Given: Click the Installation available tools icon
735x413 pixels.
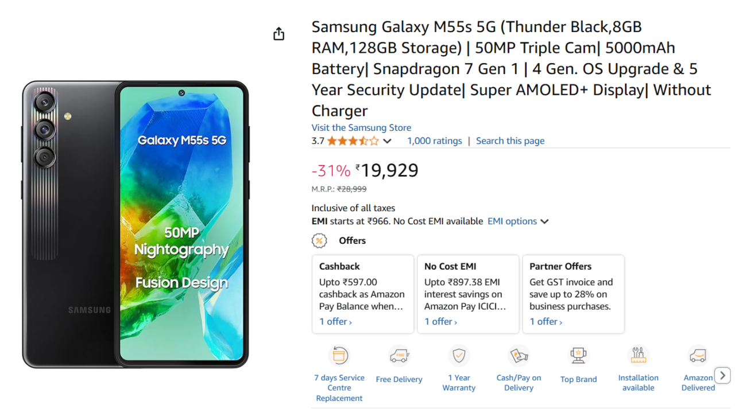Looking at the screenshot, I should (x=638, y=356).
